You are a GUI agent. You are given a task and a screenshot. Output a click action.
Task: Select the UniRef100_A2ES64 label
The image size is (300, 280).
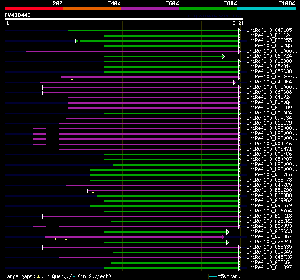[269, 263]
